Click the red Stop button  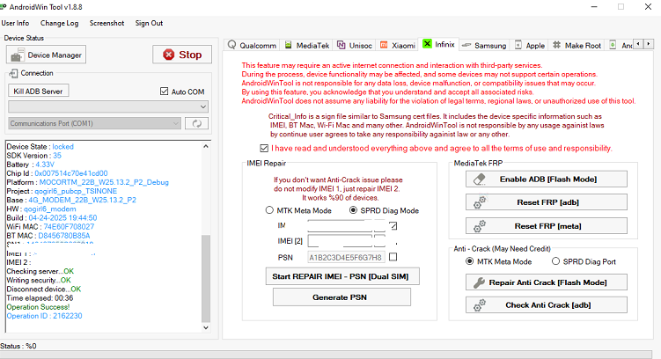[x=182, y=55]
